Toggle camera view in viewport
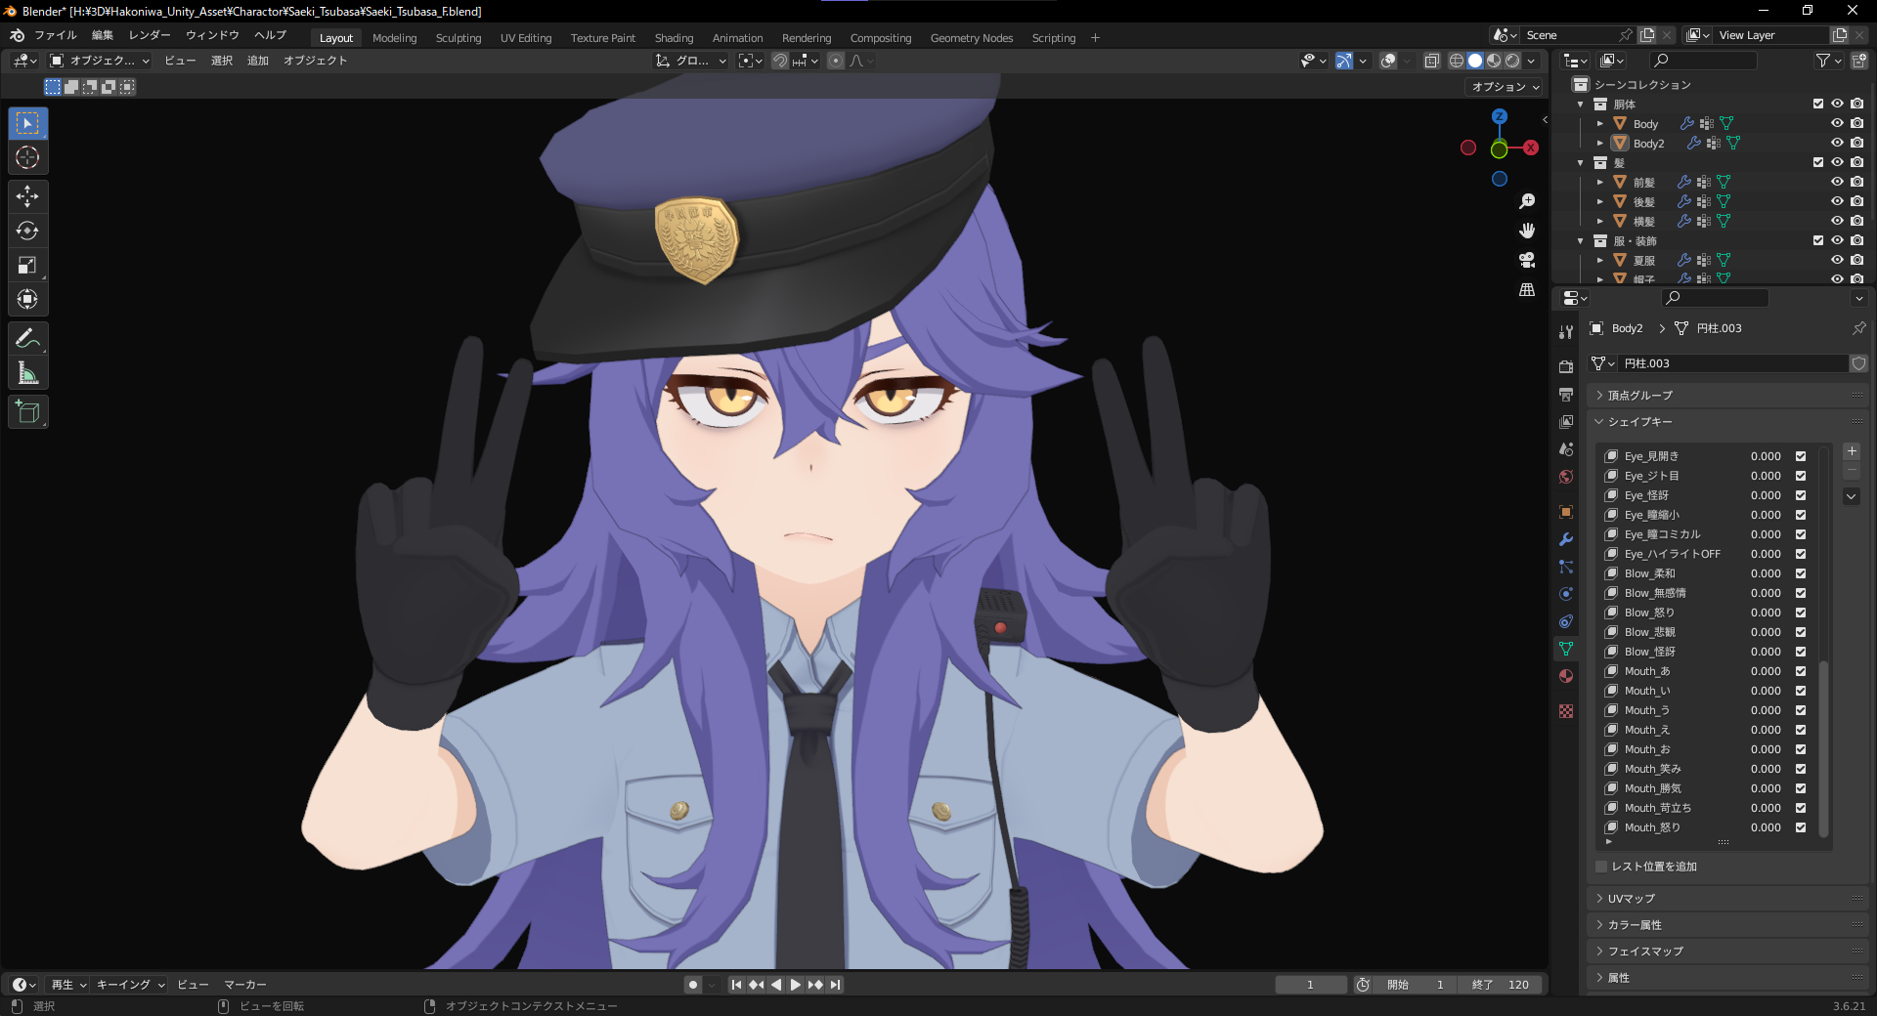 (x=1527, y=260)
